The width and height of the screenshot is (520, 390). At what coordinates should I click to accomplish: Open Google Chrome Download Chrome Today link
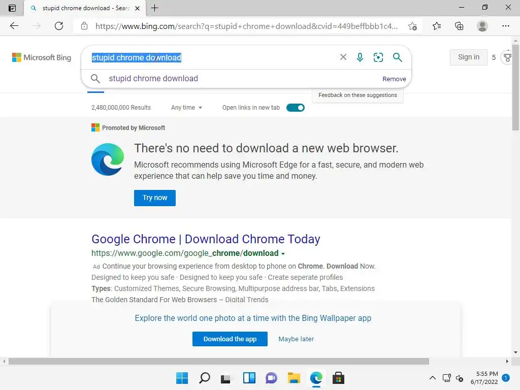pos(206,239)
